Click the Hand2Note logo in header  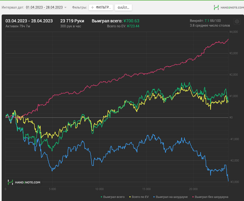click(x=229, y=7)
